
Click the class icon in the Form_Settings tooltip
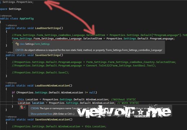coord(17,44)
